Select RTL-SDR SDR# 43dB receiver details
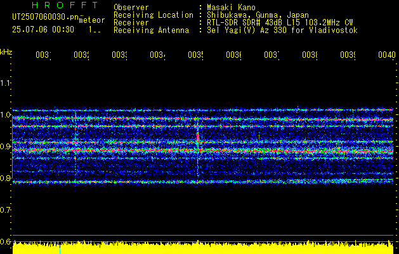The image size is (399, 254). tap(280, 23)
